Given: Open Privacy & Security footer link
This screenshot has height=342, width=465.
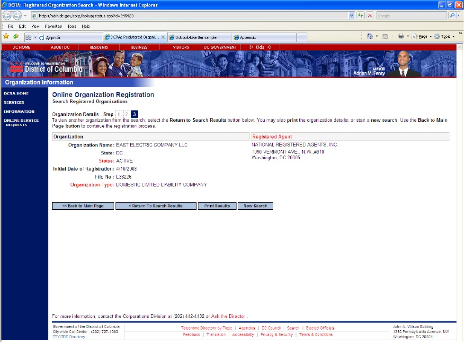Looking at the screenshot, I should (277, 334).
